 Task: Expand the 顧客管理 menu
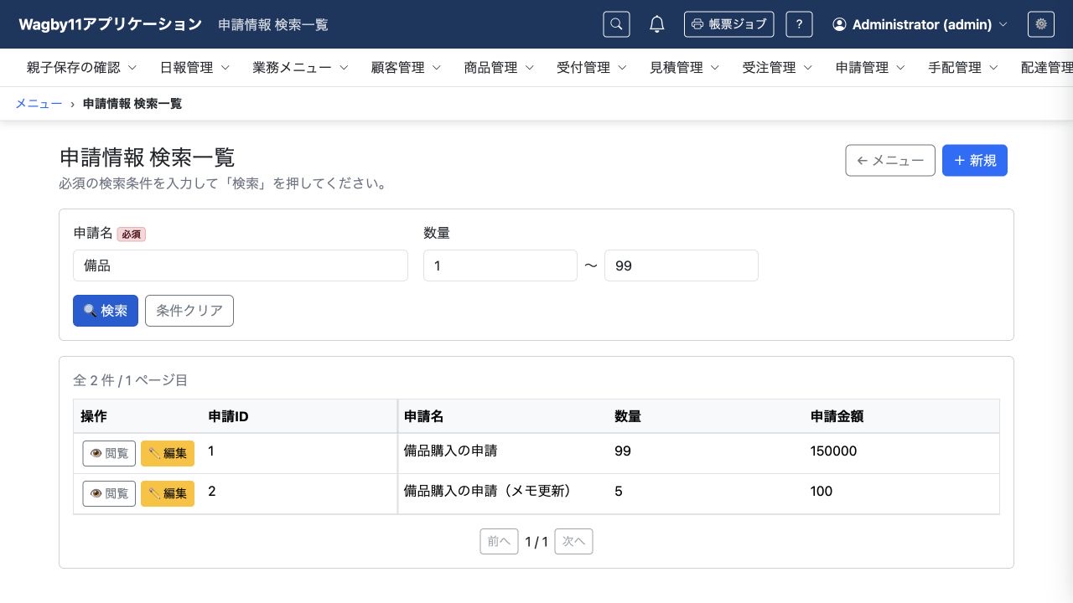point(406,68)
